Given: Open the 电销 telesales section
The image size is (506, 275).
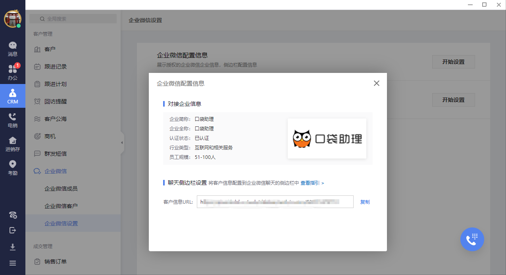Looking at the screenshot, I should 13,120.
